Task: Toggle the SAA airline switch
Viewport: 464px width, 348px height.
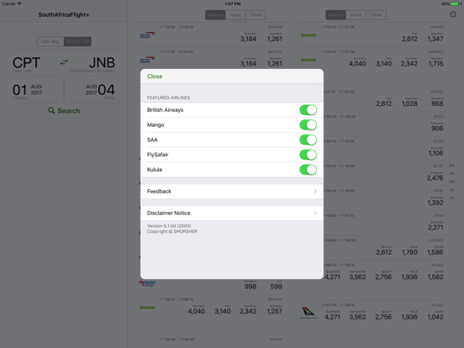Action: tap(308, 140)
